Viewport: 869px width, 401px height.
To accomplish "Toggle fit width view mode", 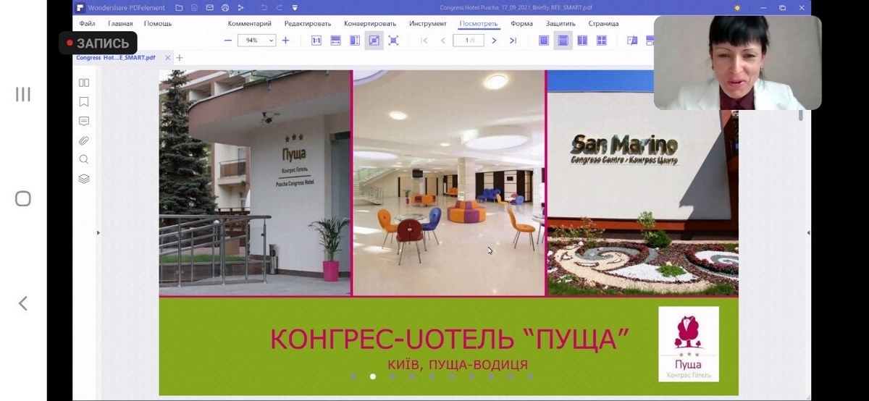I will [x=335, y=41].
